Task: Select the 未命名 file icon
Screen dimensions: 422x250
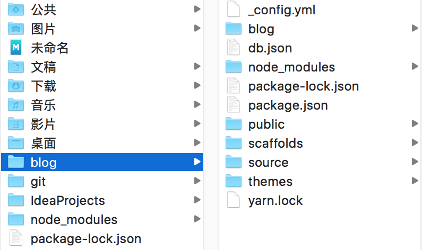Action: (16, 48)
